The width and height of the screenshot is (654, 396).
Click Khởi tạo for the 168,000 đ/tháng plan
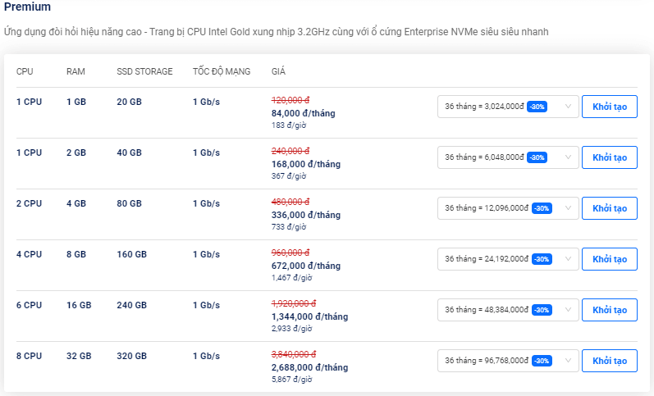pyautogui.click(x=610, y=157)
